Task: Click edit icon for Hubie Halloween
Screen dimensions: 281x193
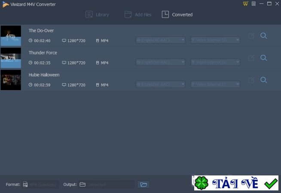Action: coord(251,80)
